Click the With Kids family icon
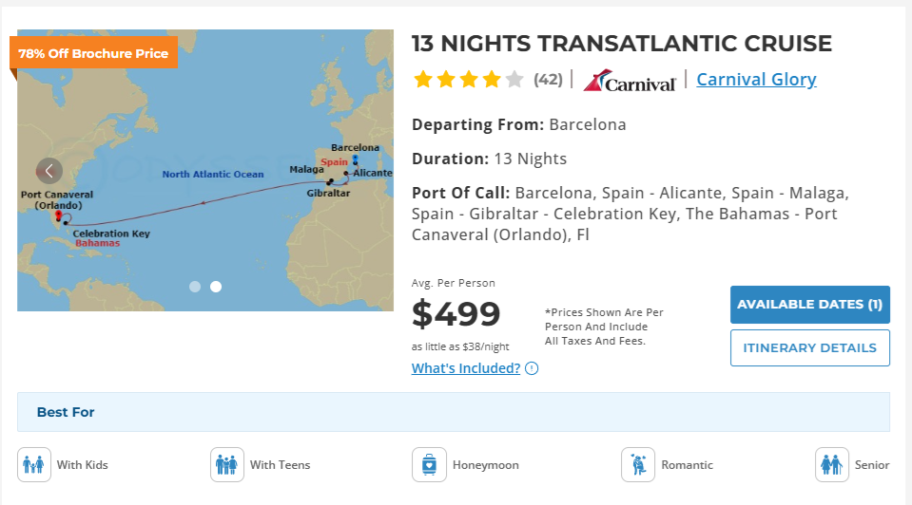Screen dimensions: 912x505 tap(34, 465)
